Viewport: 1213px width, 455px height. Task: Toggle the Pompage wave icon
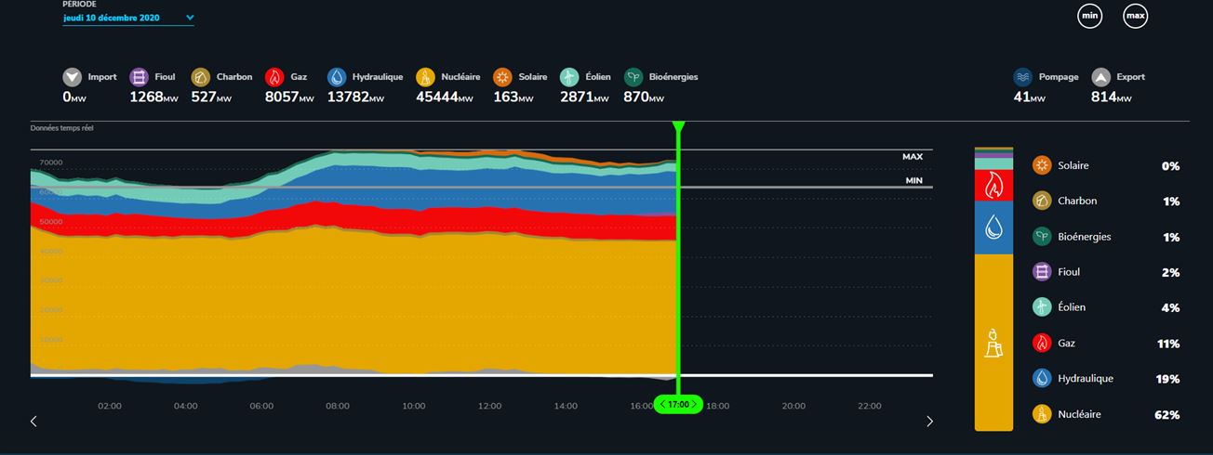click(x=1023, y=78)
